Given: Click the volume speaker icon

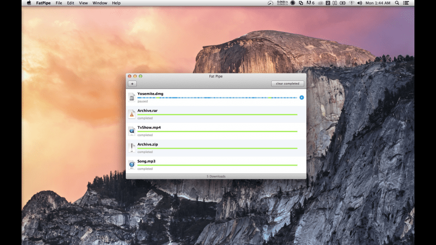Looking at the screenshot, I should click(359, 3).
